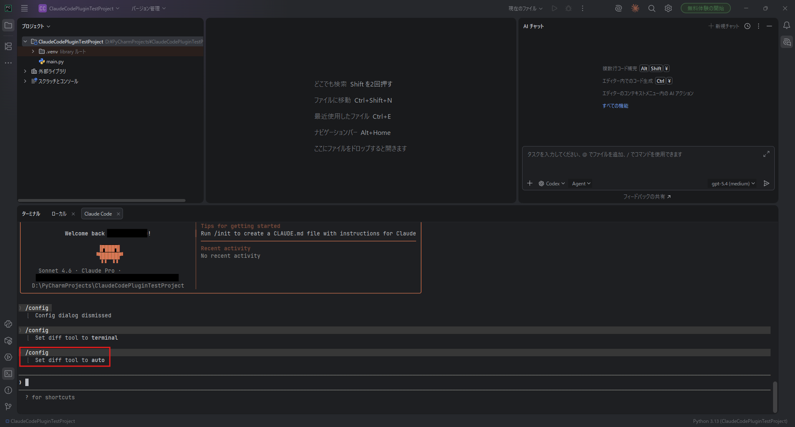This screenshot has height=427, width=795.
Task: Open the Structure tool window icon
Action: point(8,46)
